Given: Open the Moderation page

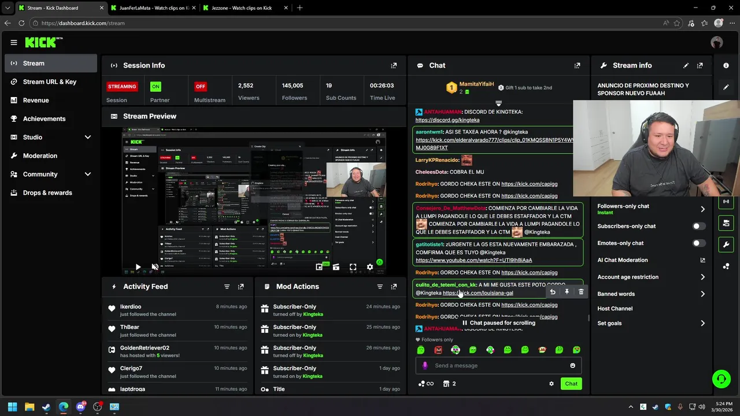Looking at the screenshot, I should pos(51,155).
